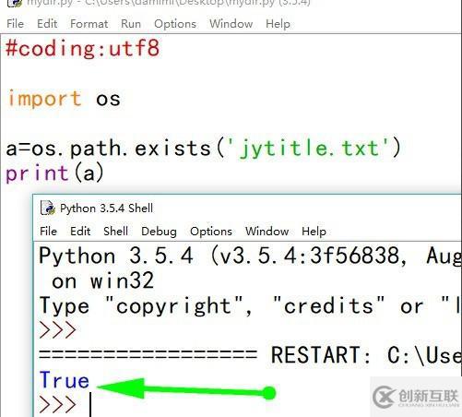Image resolution: width=462 pixels, height=417 pixels.
Task: Open Edit menu in Python Shell window
Action: [80, 232]
